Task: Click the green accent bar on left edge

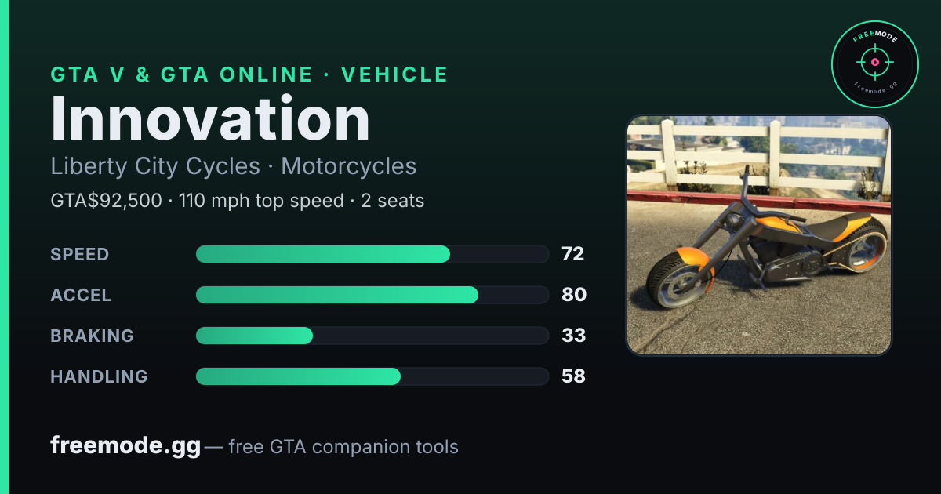Action: pyautogui.click(x=5, y=247)
